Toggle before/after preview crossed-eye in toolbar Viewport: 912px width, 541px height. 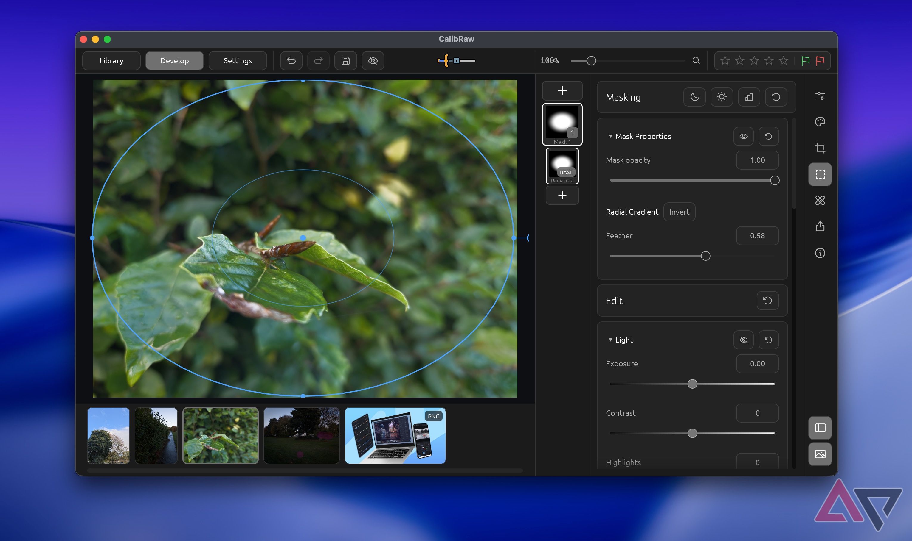point(373,60)
